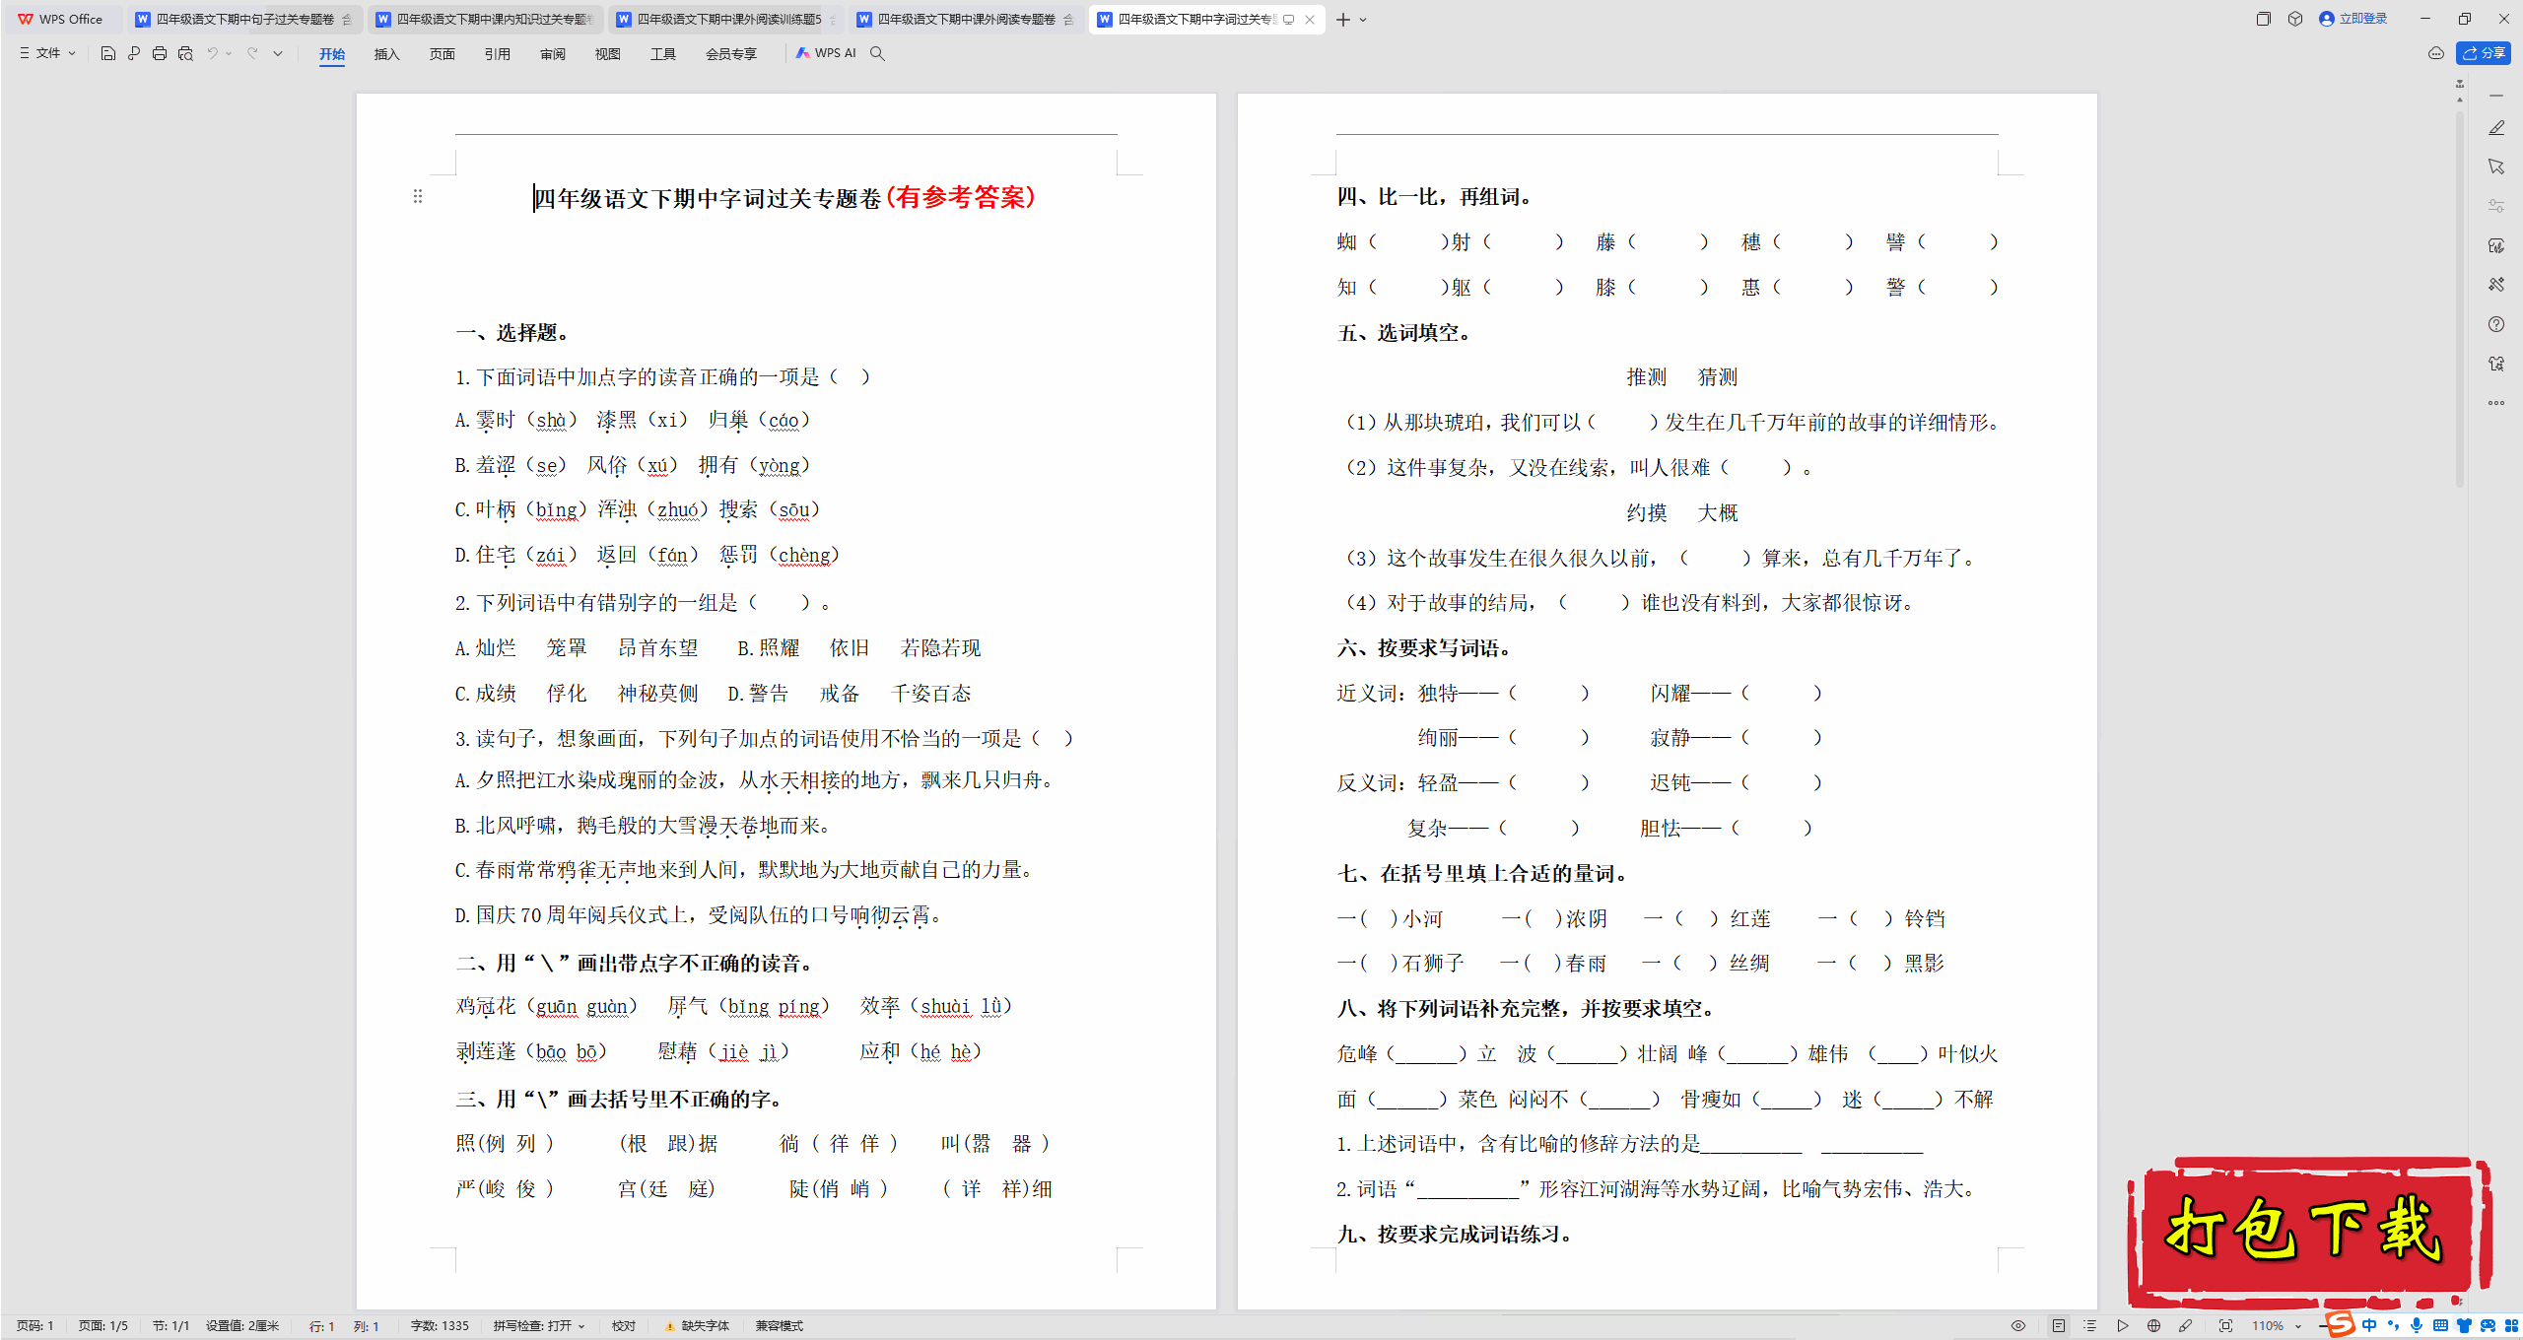
Task: Open the 审阅 ribbon tab
Action: 553,54
